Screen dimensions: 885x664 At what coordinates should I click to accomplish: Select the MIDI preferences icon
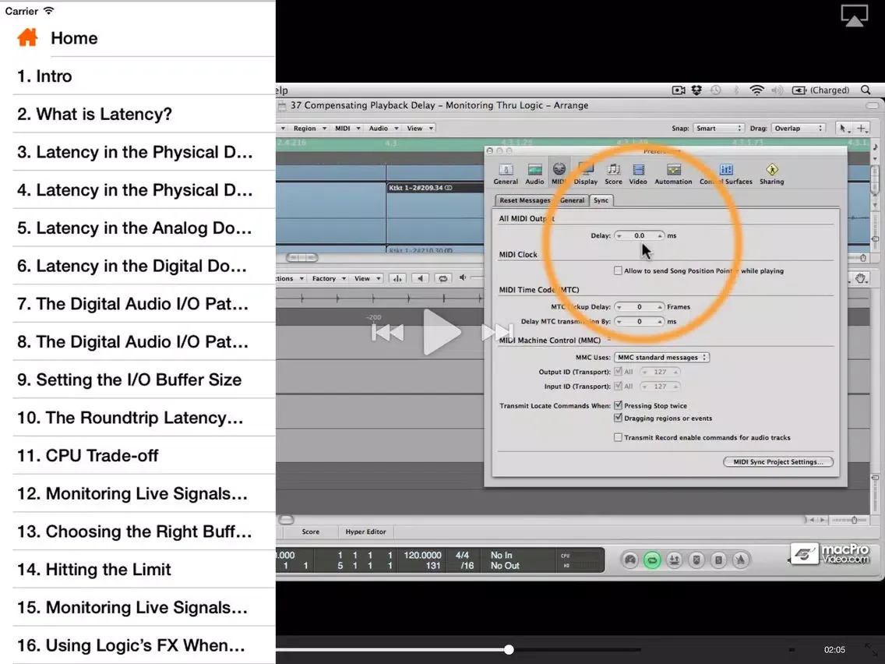click(559, 174)
